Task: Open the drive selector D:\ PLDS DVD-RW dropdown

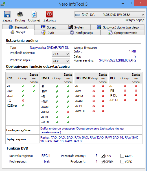Action: pos(110,15)
